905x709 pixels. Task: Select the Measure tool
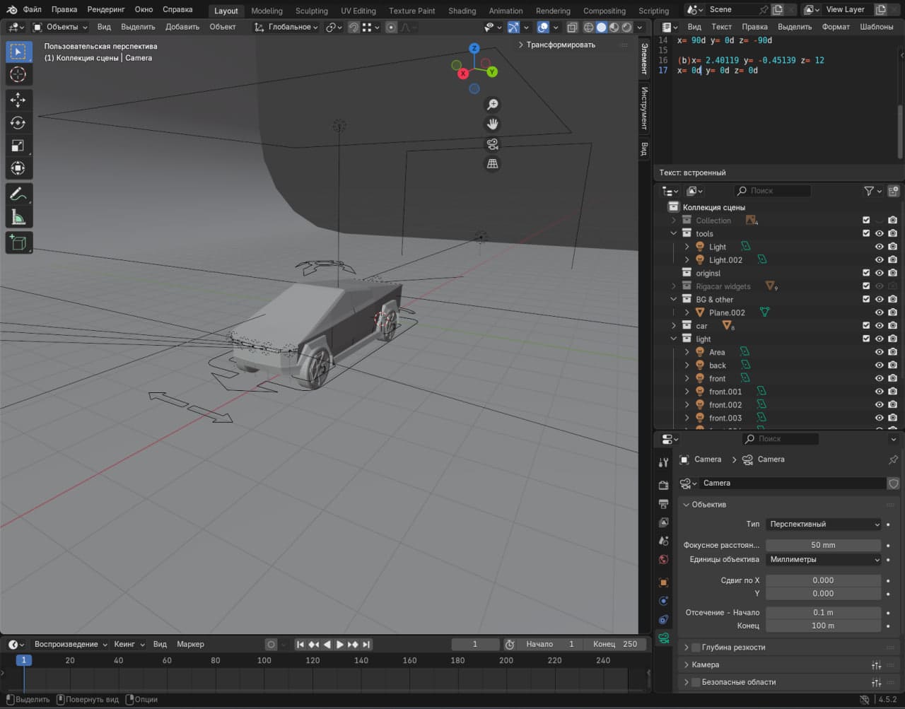point(18,217)
